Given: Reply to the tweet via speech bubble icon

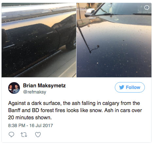Looking at the screenshot, I should (11, 135).
